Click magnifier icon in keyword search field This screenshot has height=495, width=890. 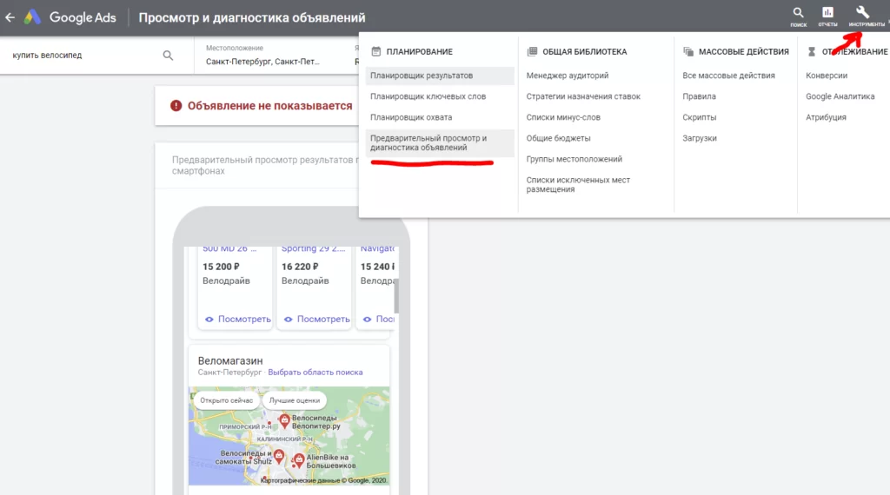pyautogui.click(x=169, y=56)
